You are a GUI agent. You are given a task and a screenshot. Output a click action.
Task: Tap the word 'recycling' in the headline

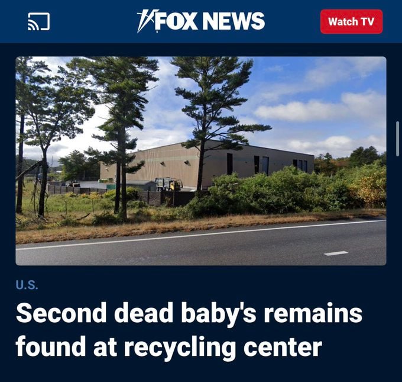coord(180,347)
